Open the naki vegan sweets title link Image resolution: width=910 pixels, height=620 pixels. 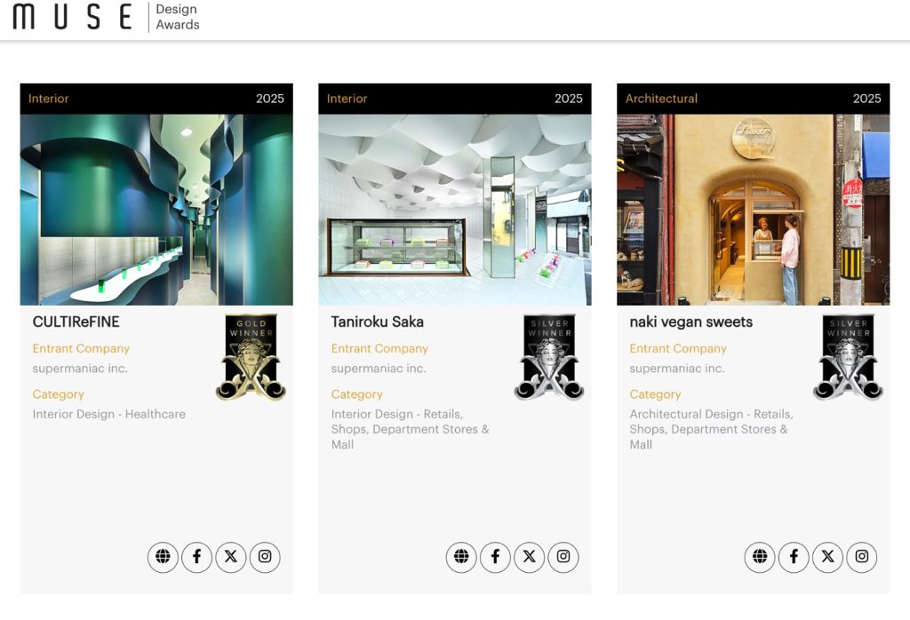point(691,322)
